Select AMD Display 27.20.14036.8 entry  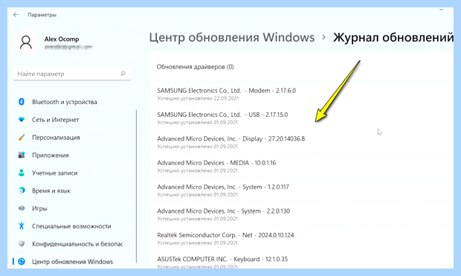tap(301, 142)
